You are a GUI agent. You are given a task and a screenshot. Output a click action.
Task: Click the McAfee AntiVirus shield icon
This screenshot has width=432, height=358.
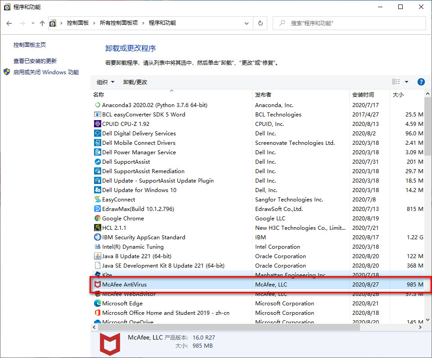(x=97, y=285)
